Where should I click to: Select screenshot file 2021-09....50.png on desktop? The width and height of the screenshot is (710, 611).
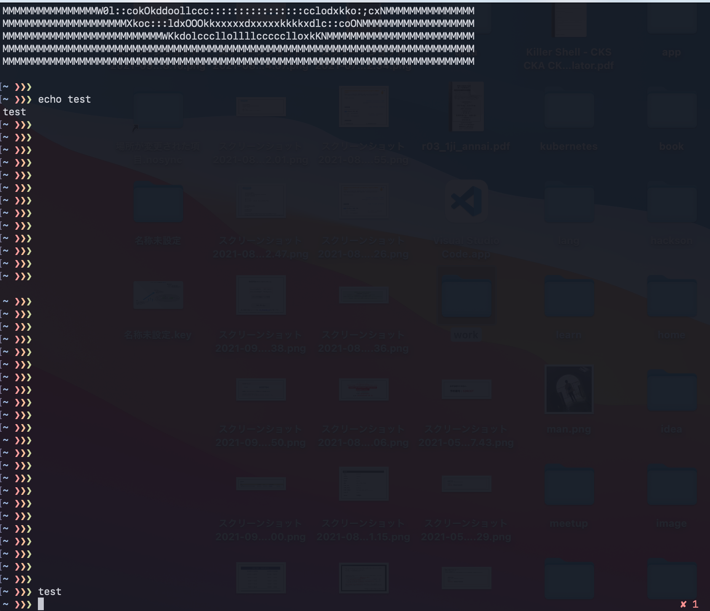261,389
